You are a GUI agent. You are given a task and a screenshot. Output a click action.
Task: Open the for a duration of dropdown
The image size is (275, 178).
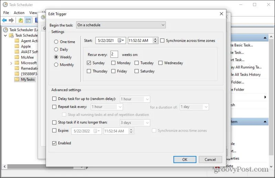click(194, 107)
